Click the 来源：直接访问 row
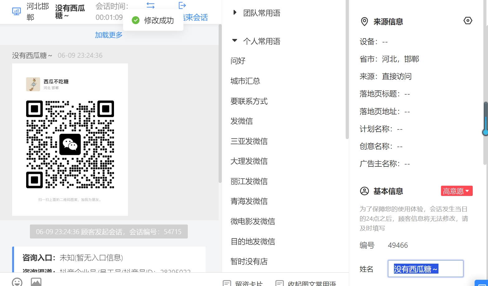This screenshot has height=286, width=488. click(x=386, y=76)
